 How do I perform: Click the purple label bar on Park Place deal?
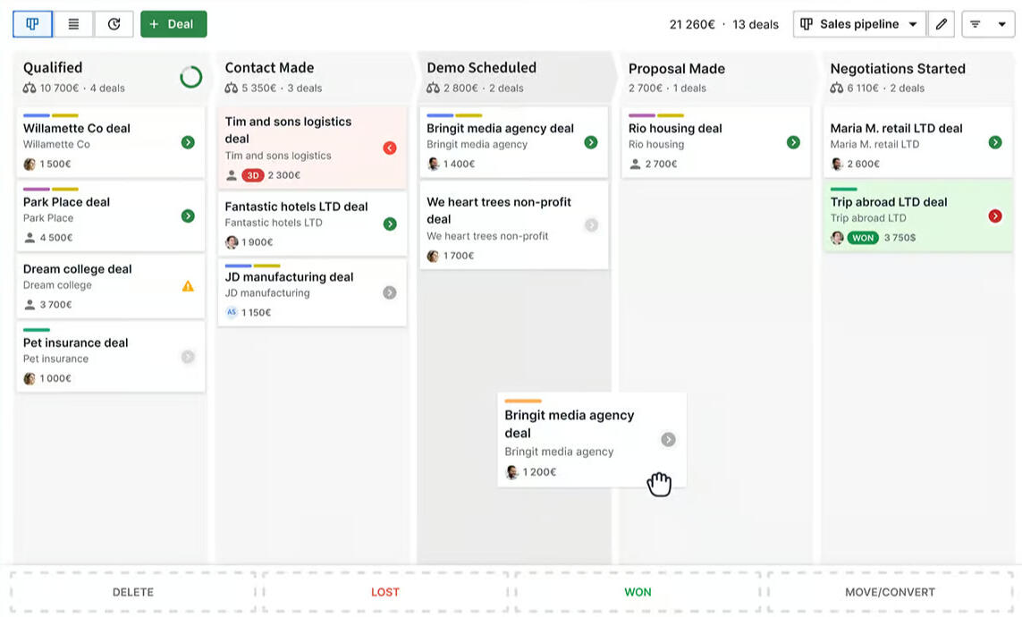pos(38,190)
